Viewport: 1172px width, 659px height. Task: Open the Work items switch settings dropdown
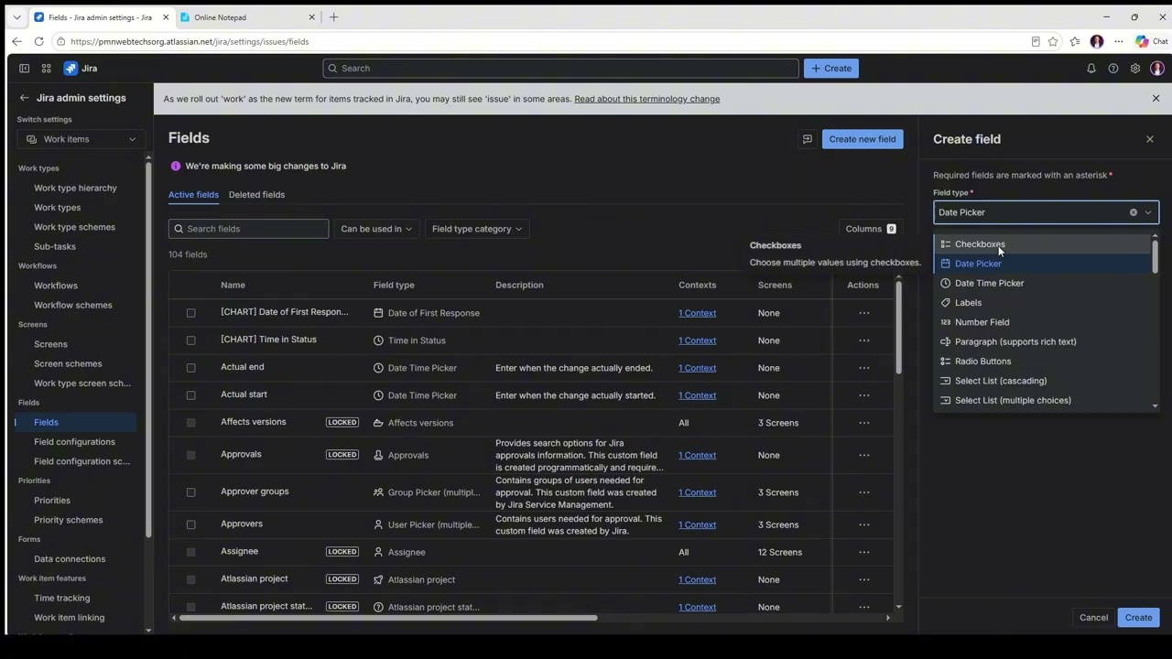point(81,139)
